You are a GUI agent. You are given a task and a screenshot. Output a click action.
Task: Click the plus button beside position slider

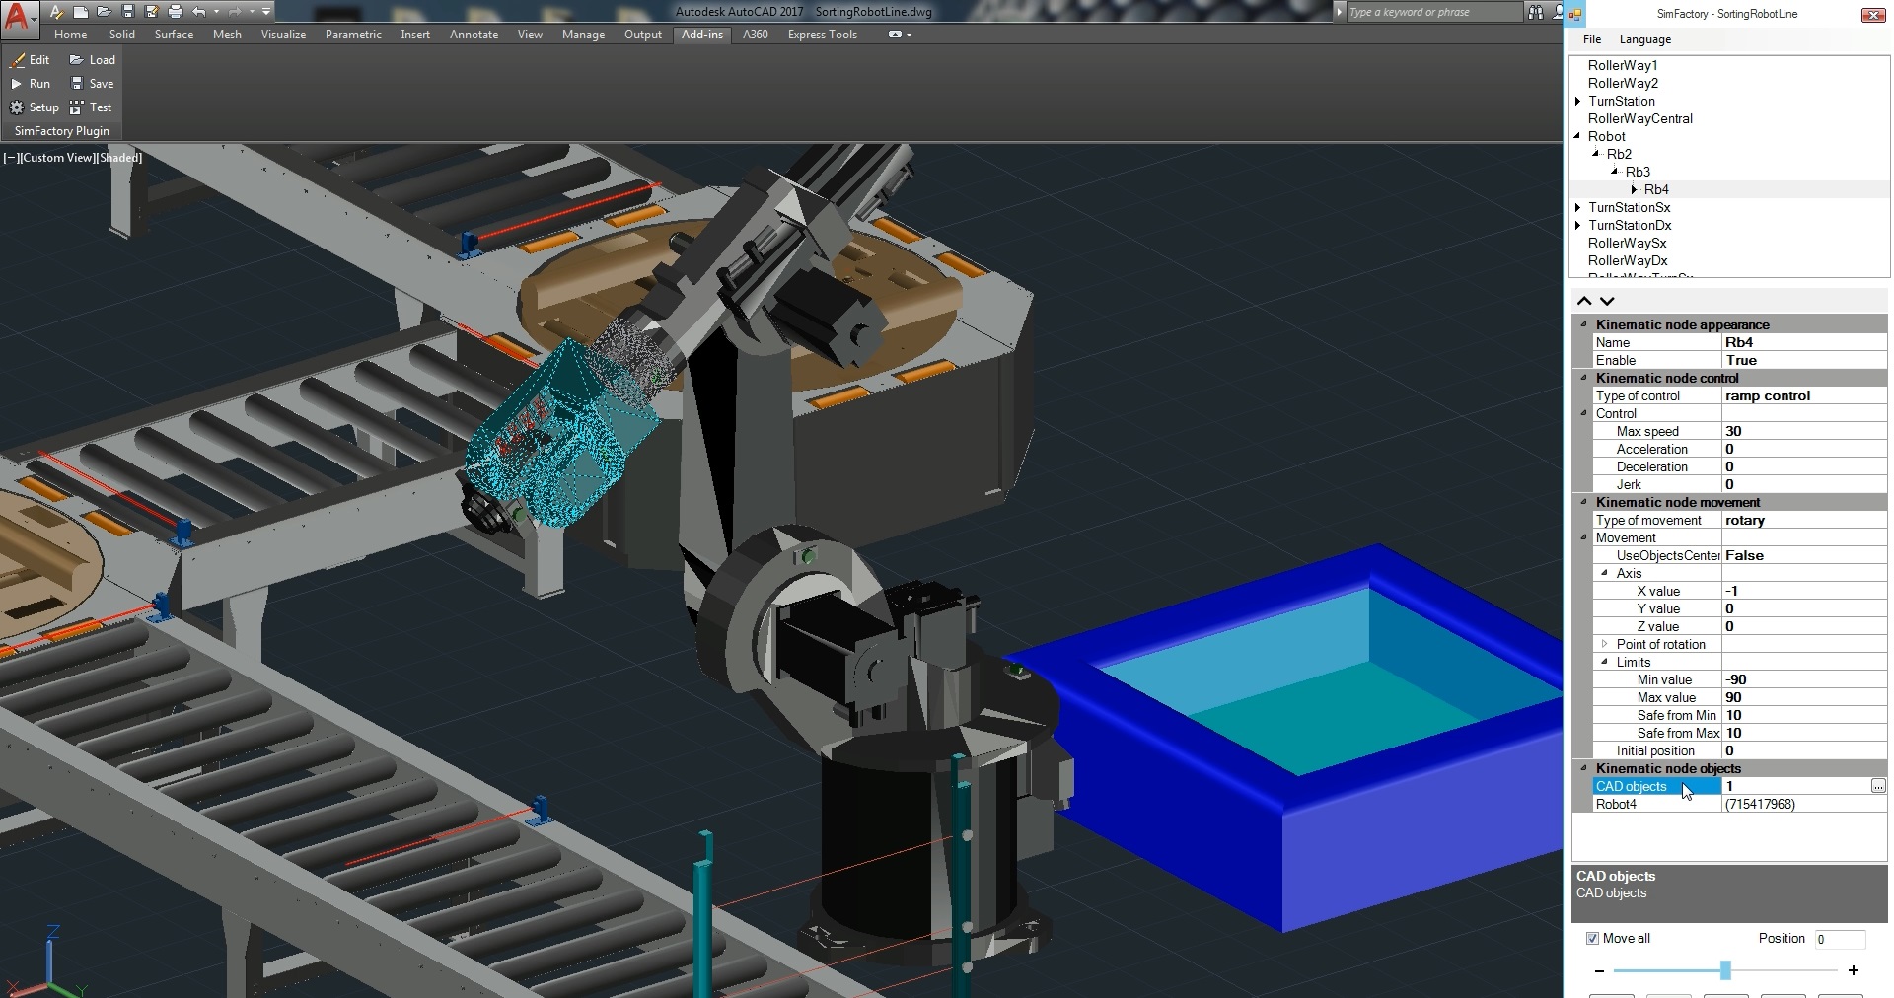(1854, 970)
